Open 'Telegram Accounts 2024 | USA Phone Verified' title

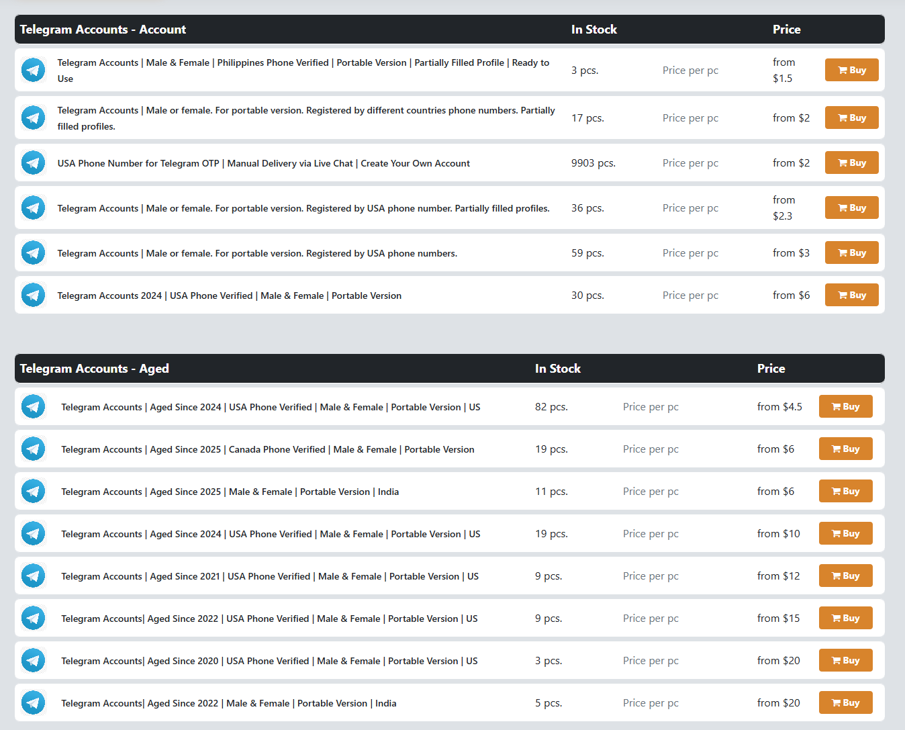tap(230, 295)
